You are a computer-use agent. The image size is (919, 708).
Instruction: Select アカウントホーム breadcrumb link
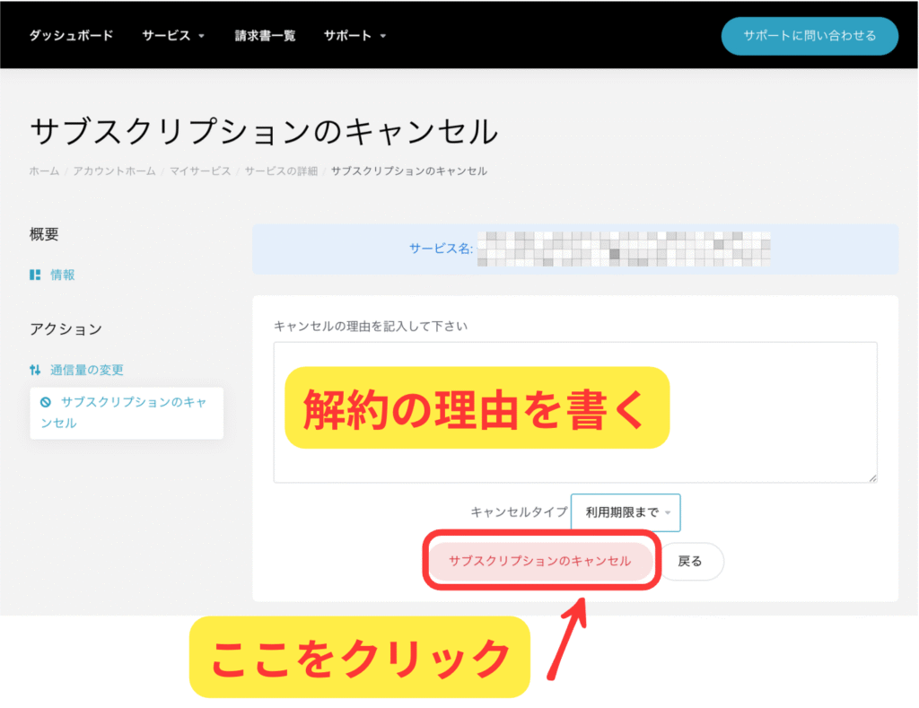point(114,170)
